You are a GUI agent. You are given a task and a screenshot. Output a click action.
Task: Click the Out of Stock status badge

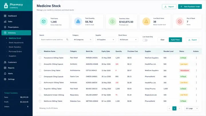point(185,70)
